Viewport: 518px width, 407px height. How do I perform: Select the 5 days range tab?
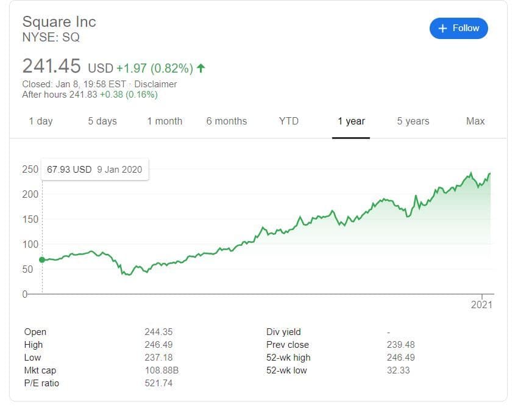point(102,121)
